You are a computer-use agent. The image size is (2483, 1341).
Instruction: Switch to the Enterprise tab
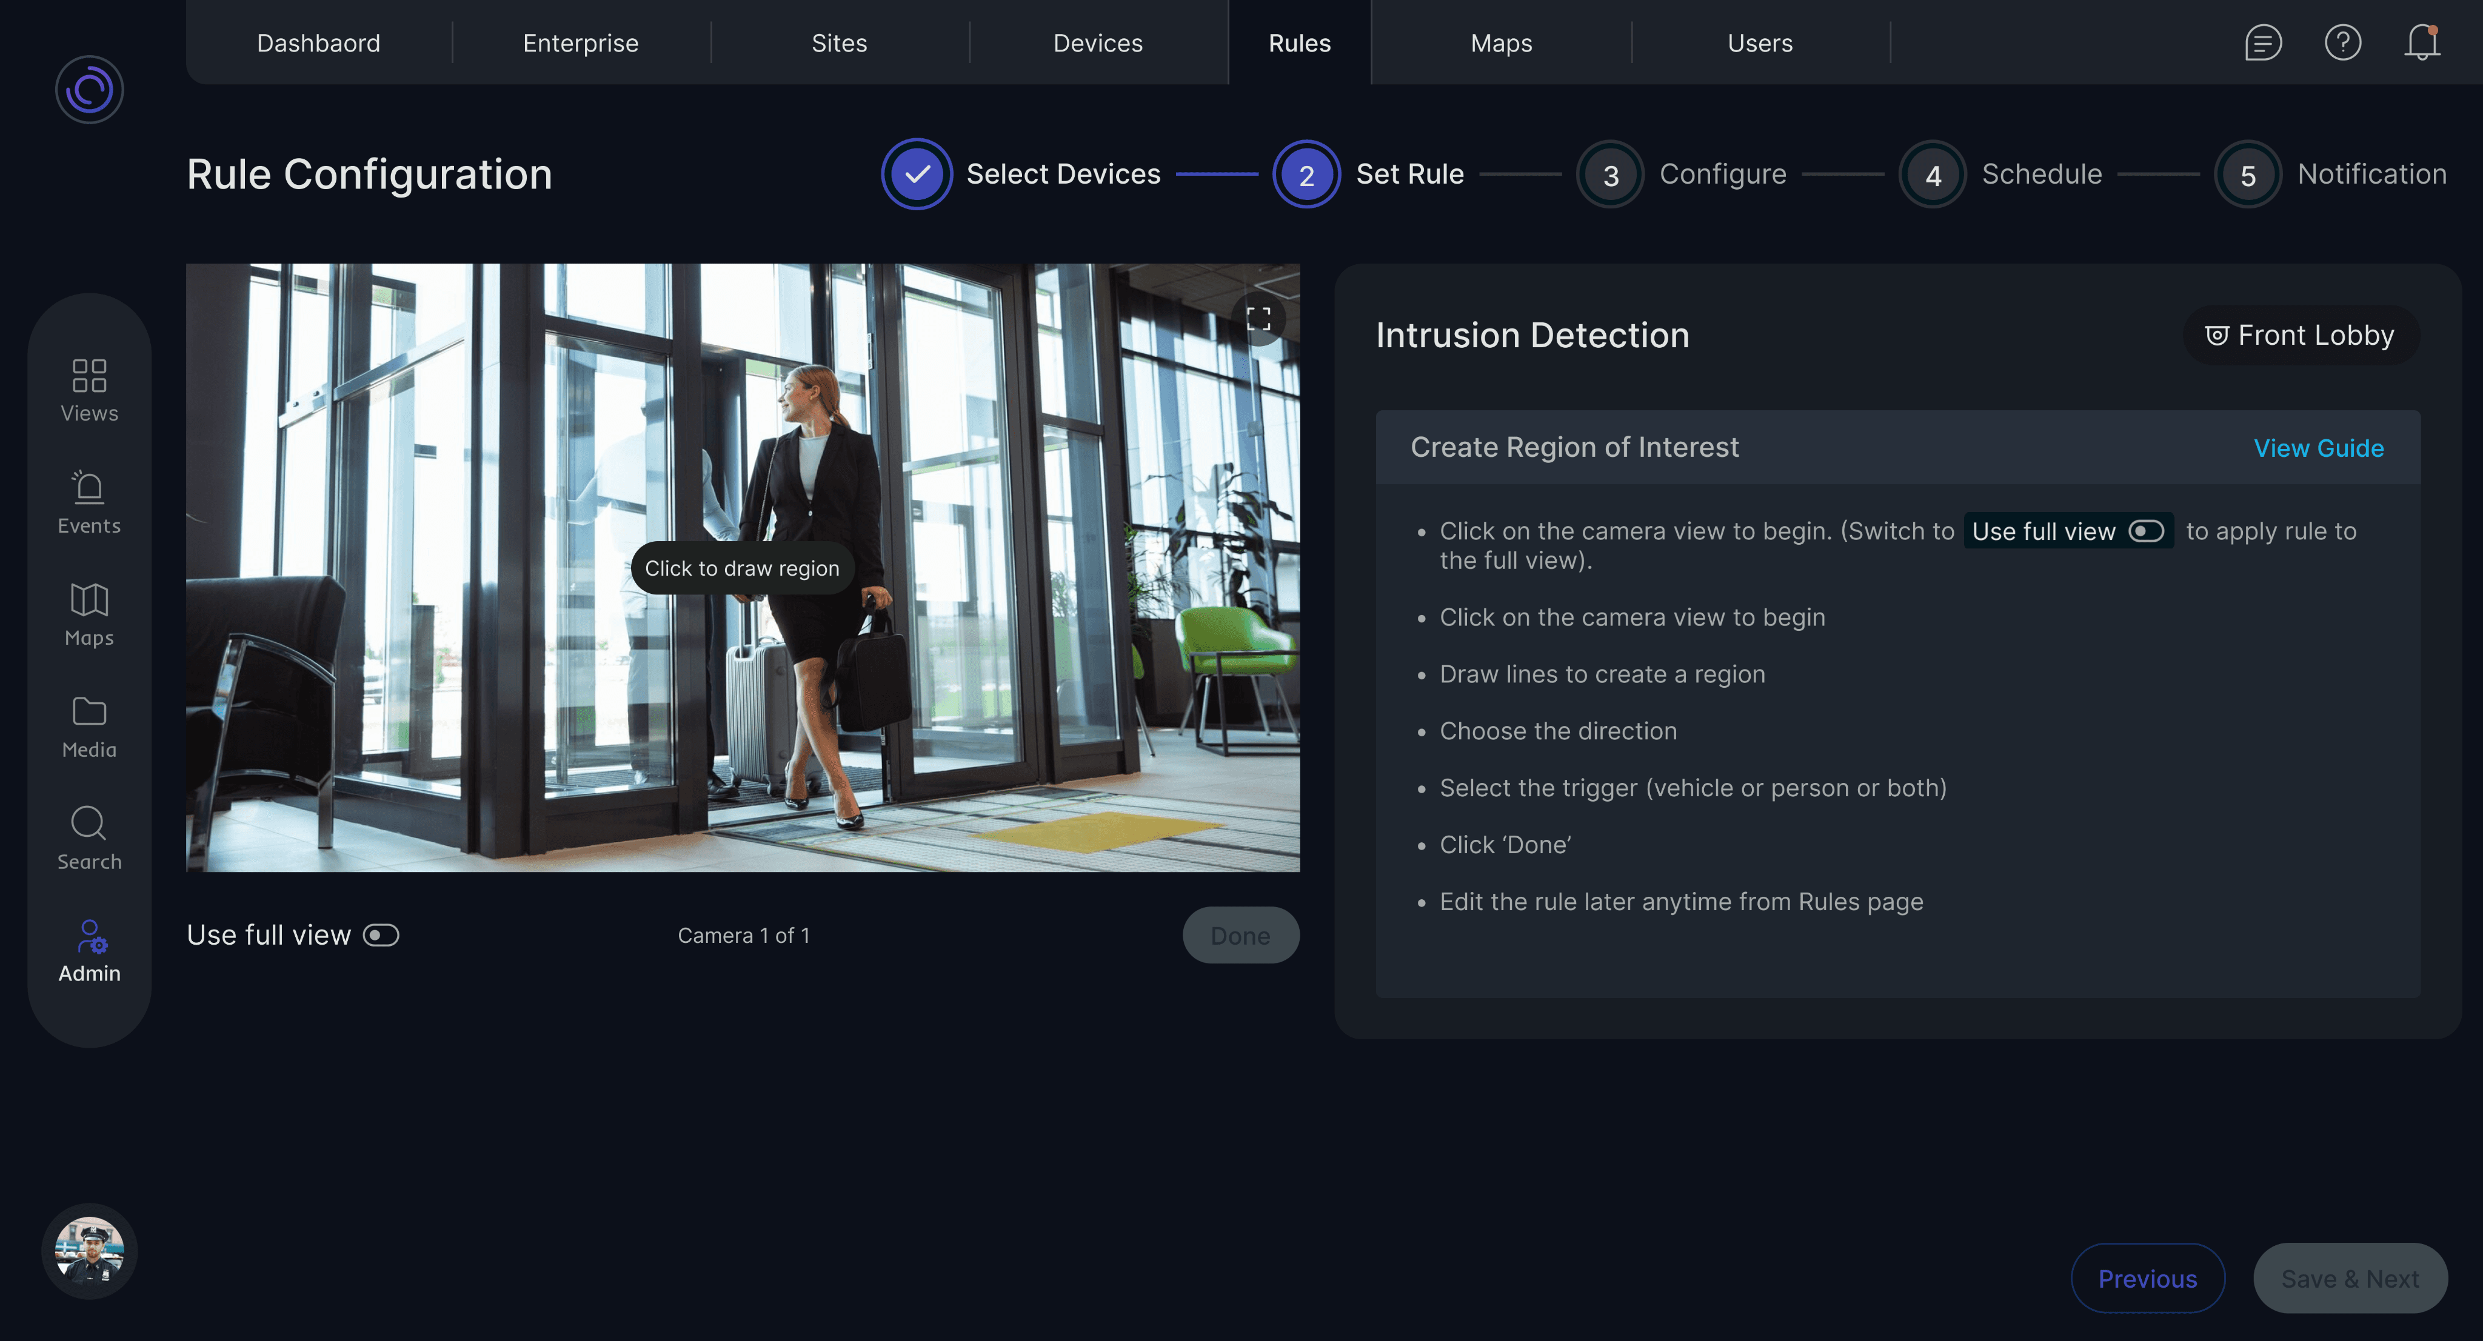coord(580,44)
